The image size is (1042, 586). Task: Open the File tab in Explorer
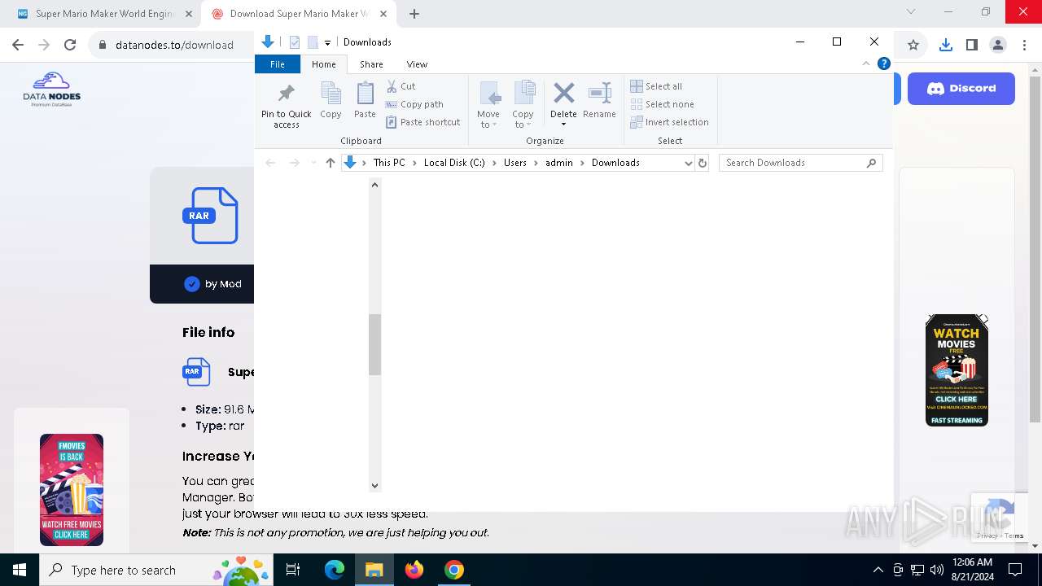pos(278,64)
